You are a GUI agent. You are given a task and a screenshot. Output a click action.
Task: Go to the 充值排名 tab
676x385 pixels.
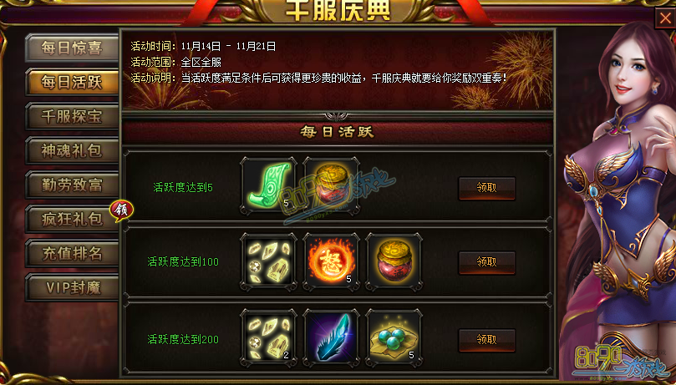[x=72, y=253]
